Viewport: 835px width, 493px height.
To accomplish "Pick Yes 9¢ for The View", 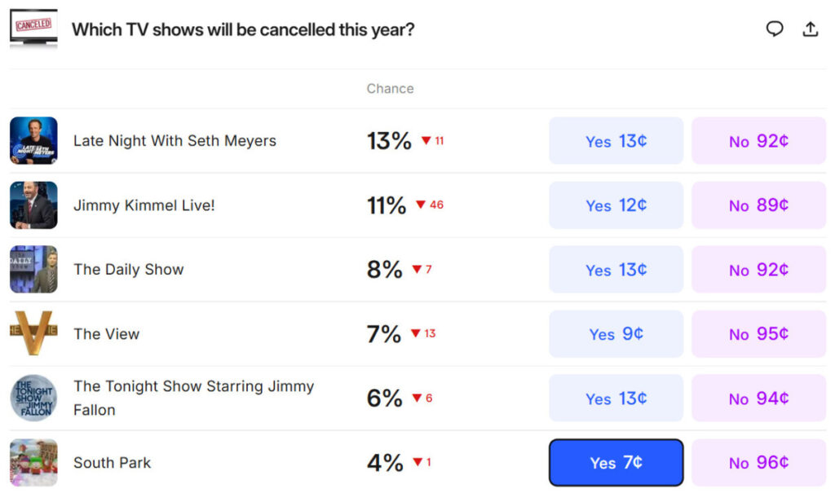I will pyautogui.click(x=616, y=334).
